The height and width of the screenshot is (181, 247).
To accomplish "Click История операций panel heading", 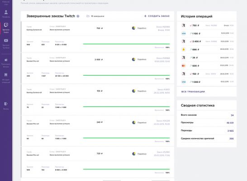I will [197, 16].
